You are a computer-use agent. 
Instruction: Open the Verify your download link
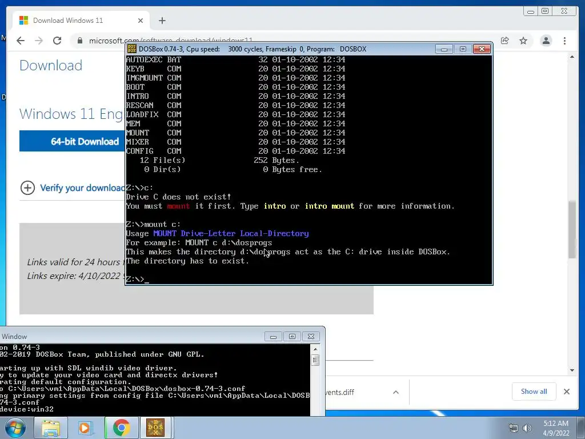82,187
